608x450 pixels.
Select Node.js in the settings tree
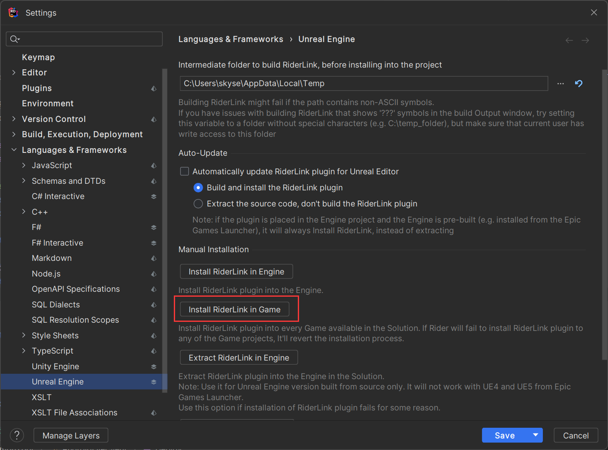(x=46, y=274)
